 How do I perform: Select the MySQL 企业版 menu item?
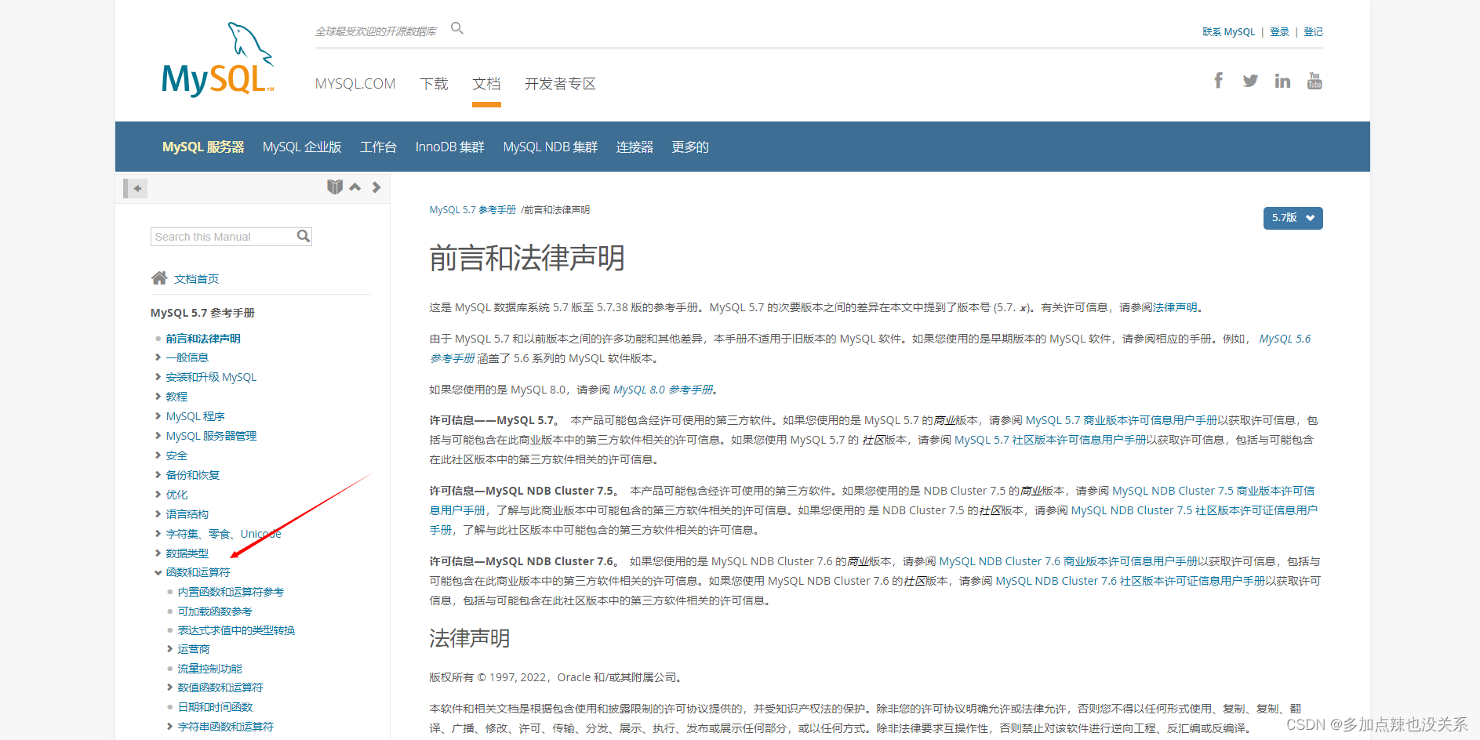point(302,147)
